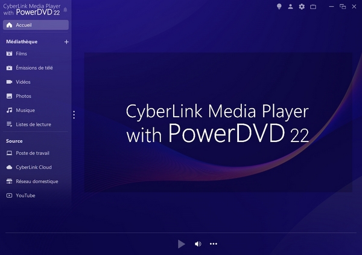Open more playback options ellipsis
Screen dimensions: 362x255
(214, 244)
